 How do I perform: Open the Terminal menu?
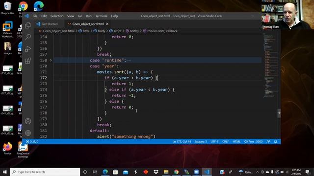pyautogui.click(x=101, y=16)
